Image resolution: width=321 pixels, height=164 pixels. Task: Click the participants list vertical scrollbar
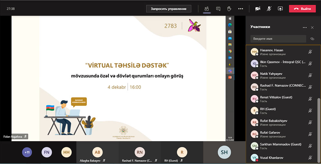pyautogui.click(x=318, y=129)
